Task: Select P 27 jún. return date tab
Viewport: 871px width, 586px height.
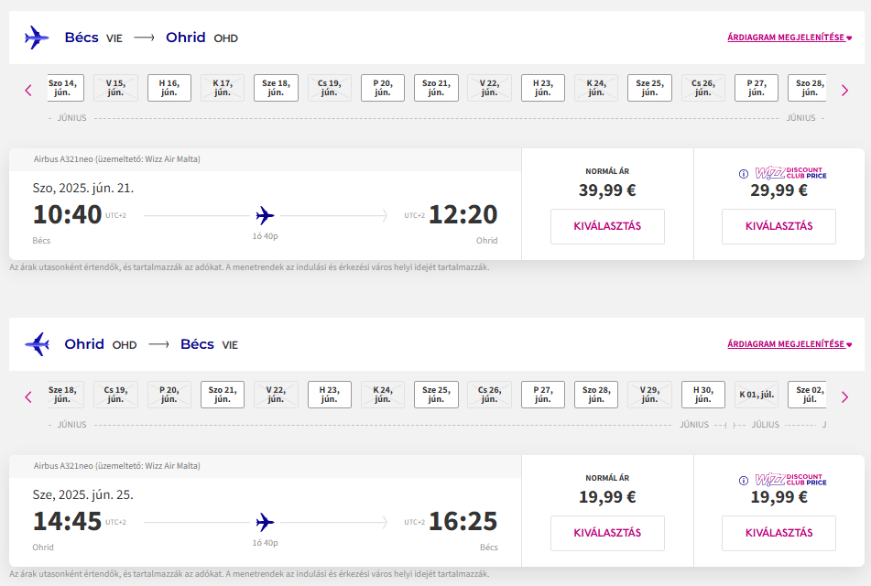Action: point(543,395)
